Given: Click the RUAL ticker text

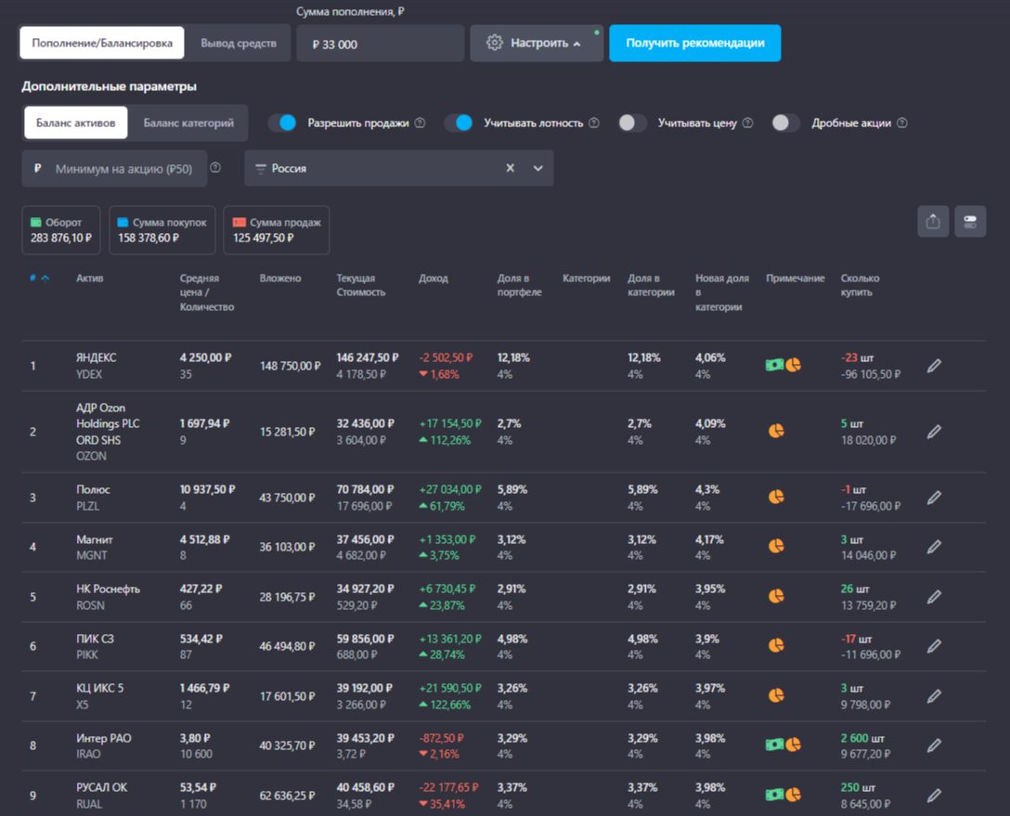Looking at the screenshot, I should (89, 804).
